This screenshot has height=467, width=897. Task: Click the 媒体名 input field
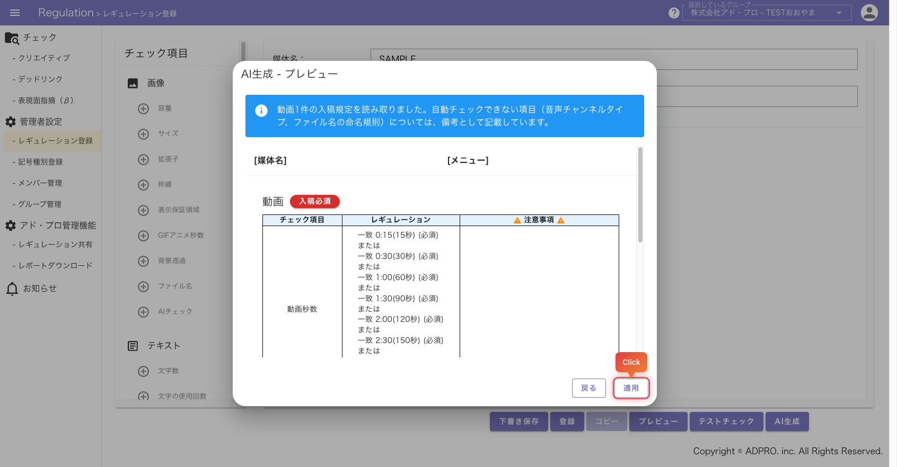[x=614, y=59]
